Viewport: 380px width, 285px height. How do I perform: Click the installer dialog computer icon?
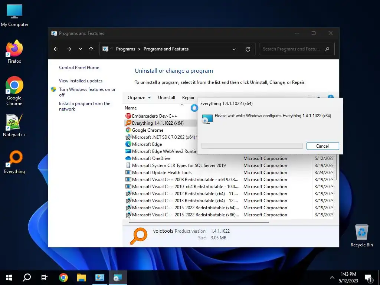click(x=207, y=119)
